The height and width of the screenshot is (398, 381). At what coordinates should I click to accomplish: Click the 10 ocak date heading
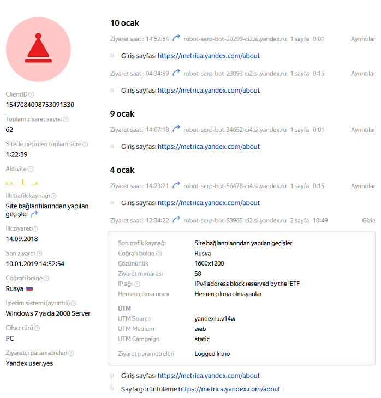[124, 23]
